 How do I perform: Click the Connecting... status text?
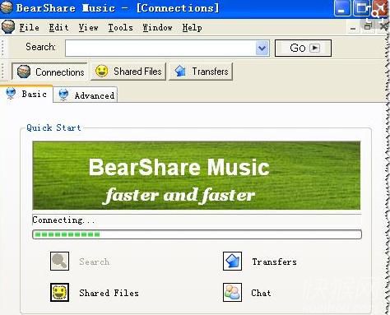pos(63,220)
